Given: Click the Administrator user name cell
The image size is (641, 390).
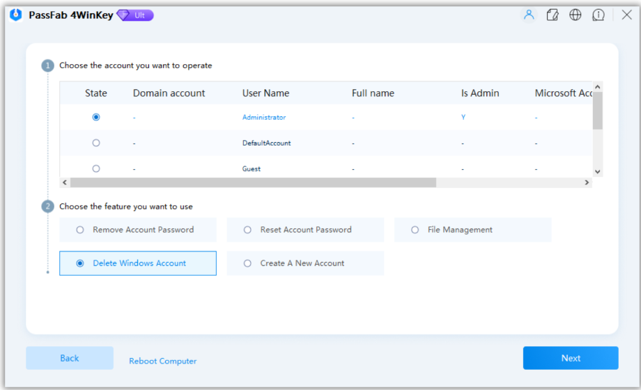Looking at the screenshot, I should 264,117.
